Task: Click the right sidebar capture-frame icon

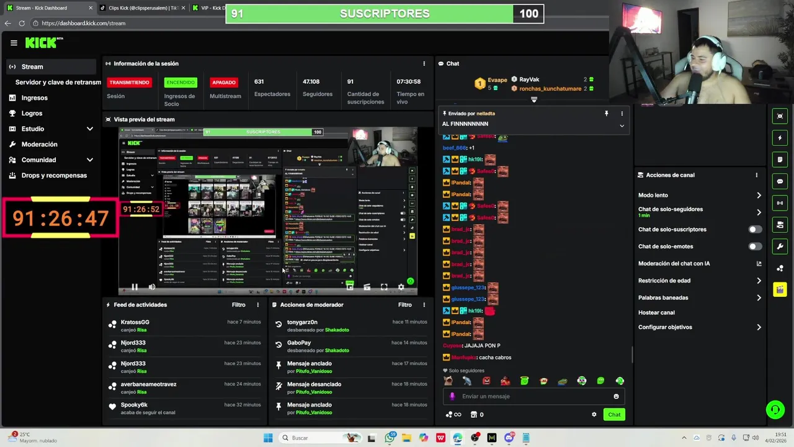Action: 780,116
